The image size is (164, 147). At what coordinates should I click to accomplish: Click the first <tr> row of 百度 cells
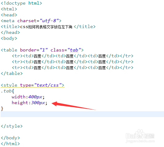[73, 56]
